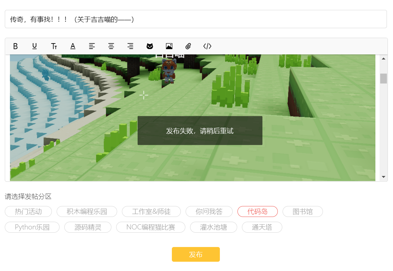Viewport: 393px width, 271px height.
Task: Align text to the right
Action: pyautogui.click(x=130, y=46)
